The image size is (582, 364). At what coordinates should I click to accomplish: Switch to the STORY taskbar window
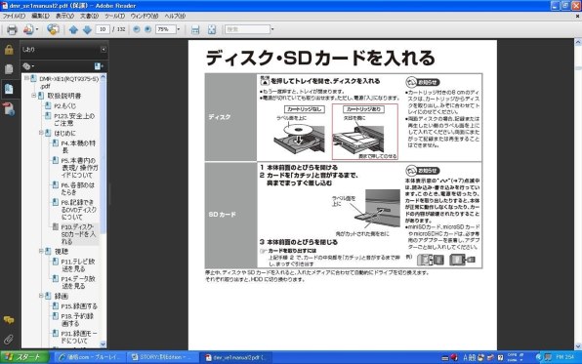coord(162,357)
